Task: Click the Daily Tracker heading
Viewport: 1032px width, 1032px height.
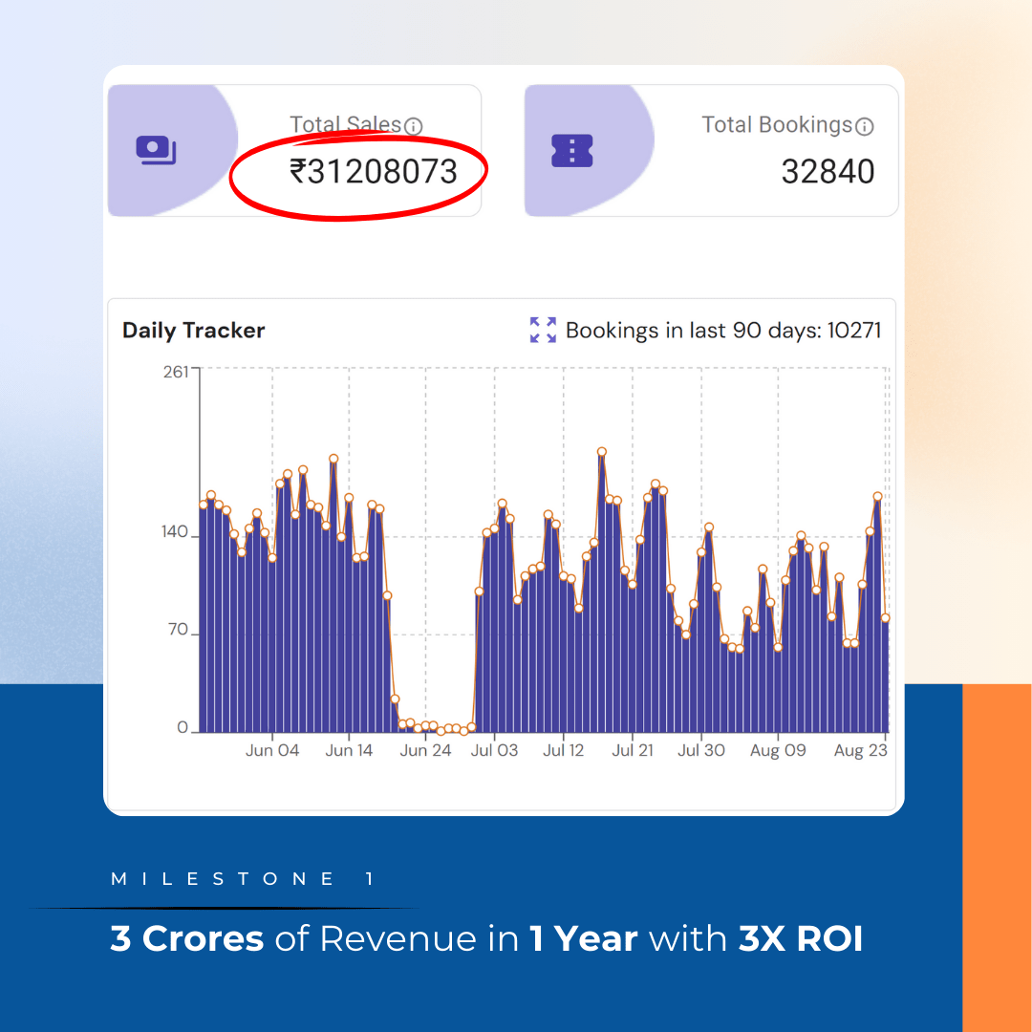Action: (x=193, y=331)
